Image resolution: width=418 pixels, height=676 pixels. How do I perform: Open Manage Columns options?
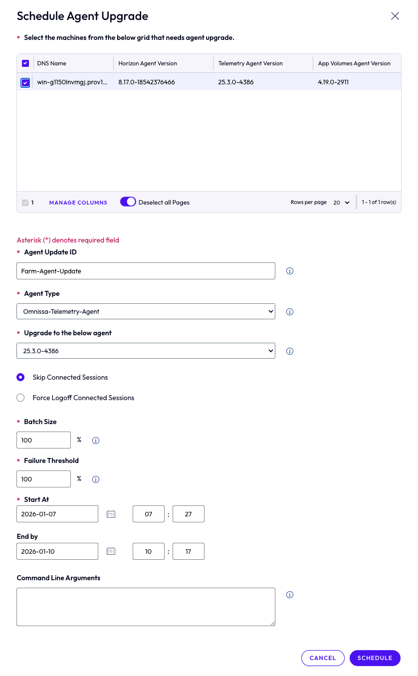(x=78, y=203)
